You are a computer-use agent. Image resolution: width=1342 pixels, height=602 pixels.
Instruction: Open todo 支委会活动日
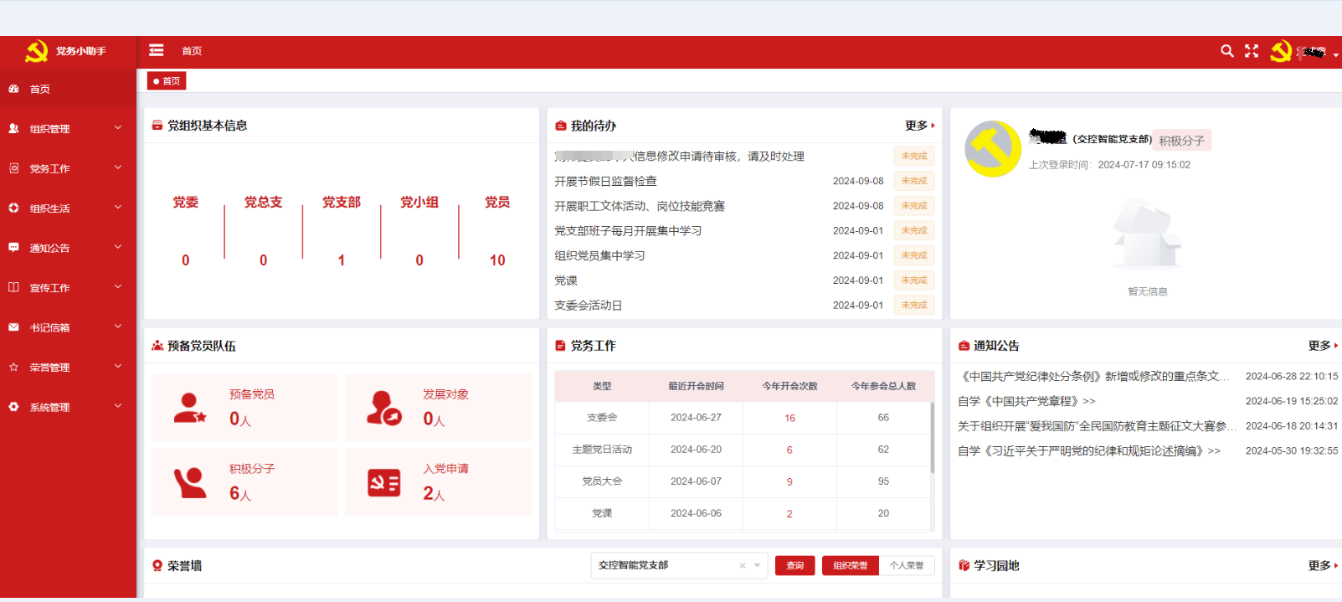(x=588, y=306)
